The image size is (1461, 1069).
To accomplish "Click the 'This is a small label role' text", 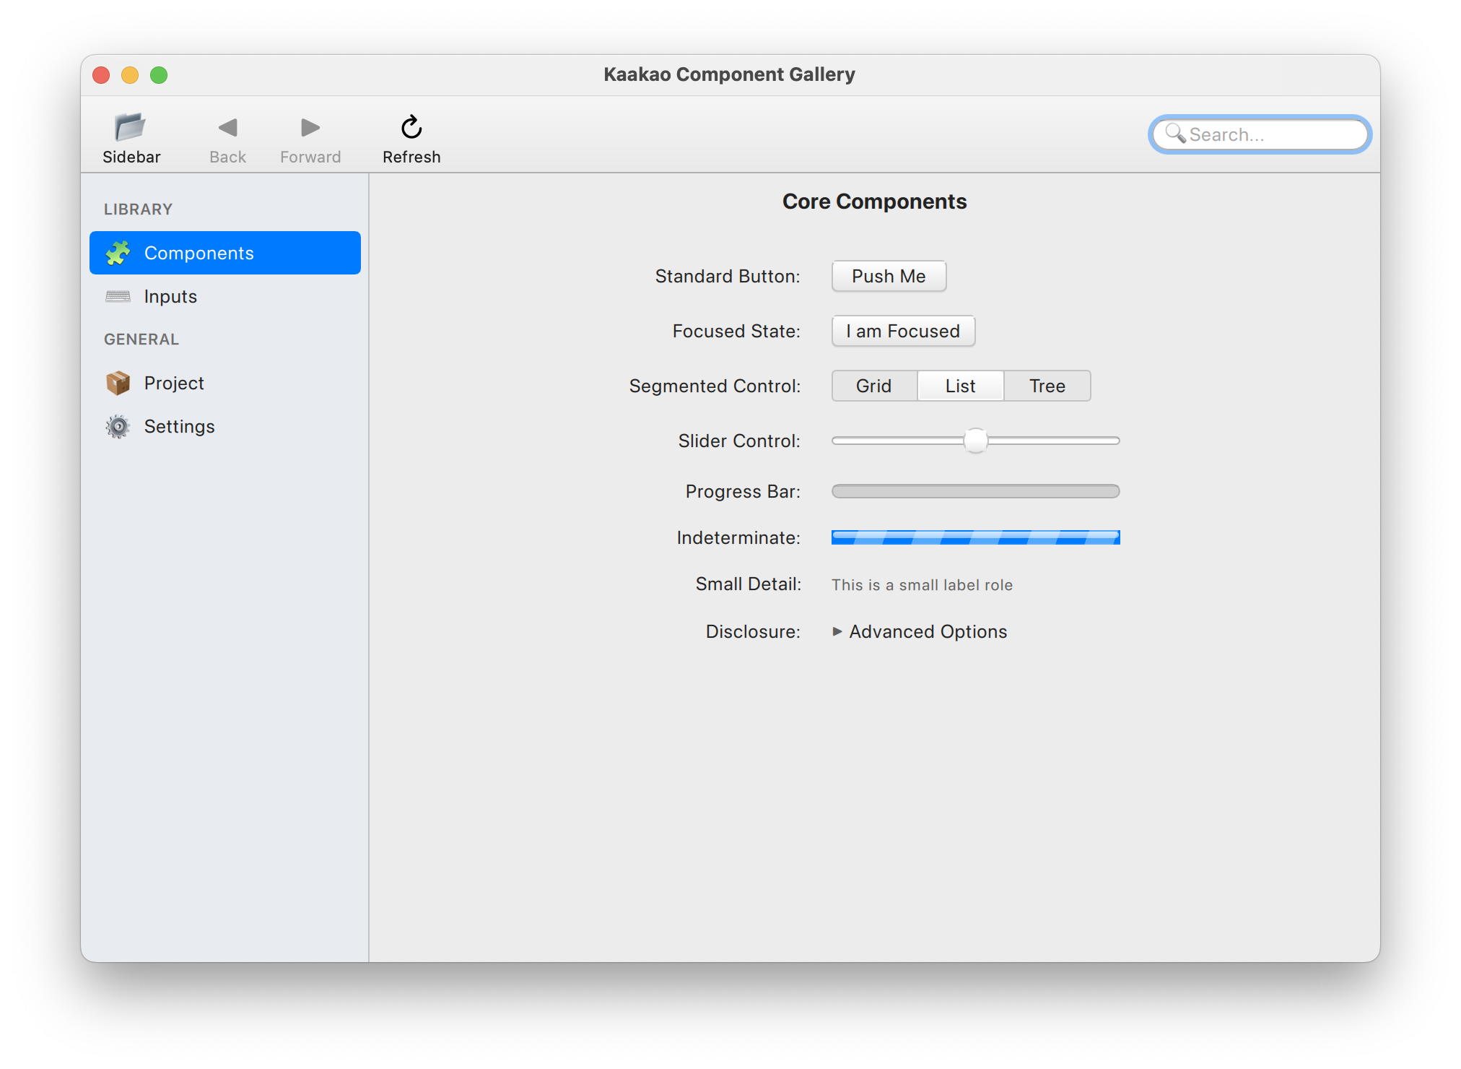I will 922,585.
